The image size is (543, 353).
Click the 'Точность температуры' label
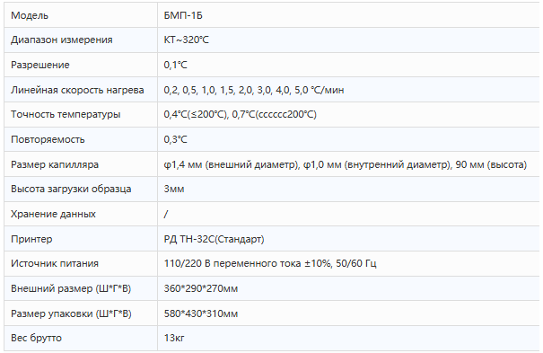(66, 114)
